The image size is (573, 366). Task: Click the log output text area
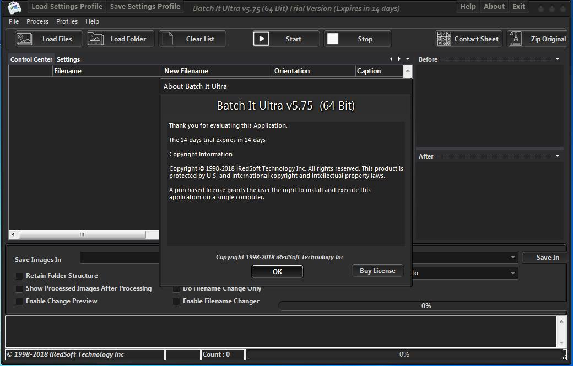(280, 332)
